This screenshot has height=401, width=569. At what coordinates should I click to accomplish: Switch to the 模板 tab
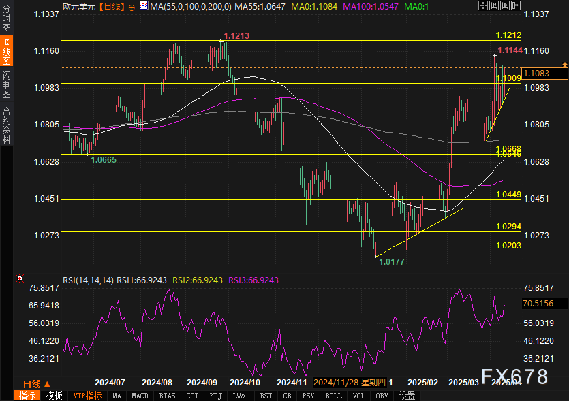click(x=55, y=396)
